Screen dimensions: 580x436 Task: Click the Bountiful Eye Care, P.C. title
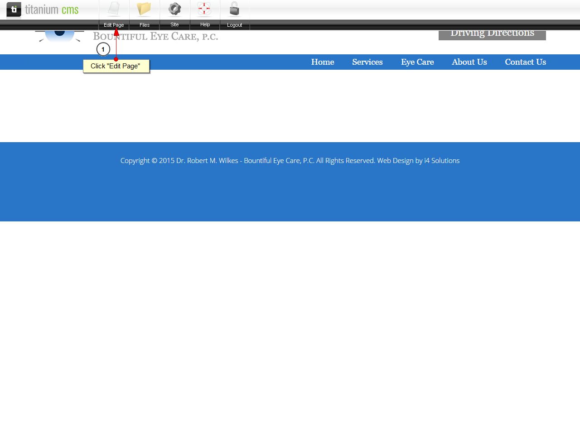(155, 37)
